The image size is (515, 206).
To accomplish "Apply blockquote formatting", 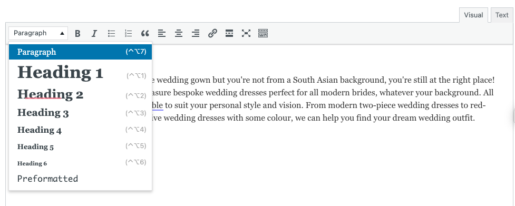I will pos(145,33).
